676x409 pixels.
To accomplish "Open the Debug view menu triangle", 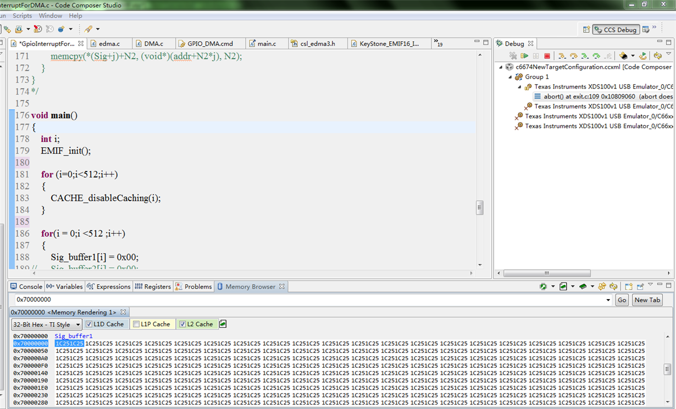I will coord(668,54).
